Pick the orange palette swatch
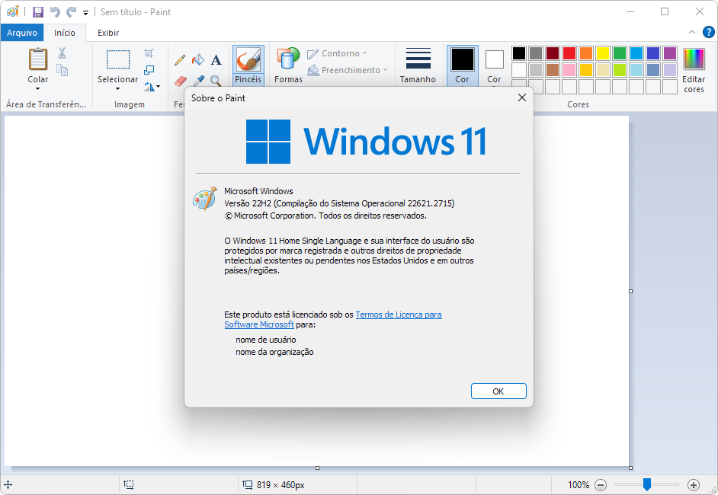The image size is (718, 495). (586, 53)
